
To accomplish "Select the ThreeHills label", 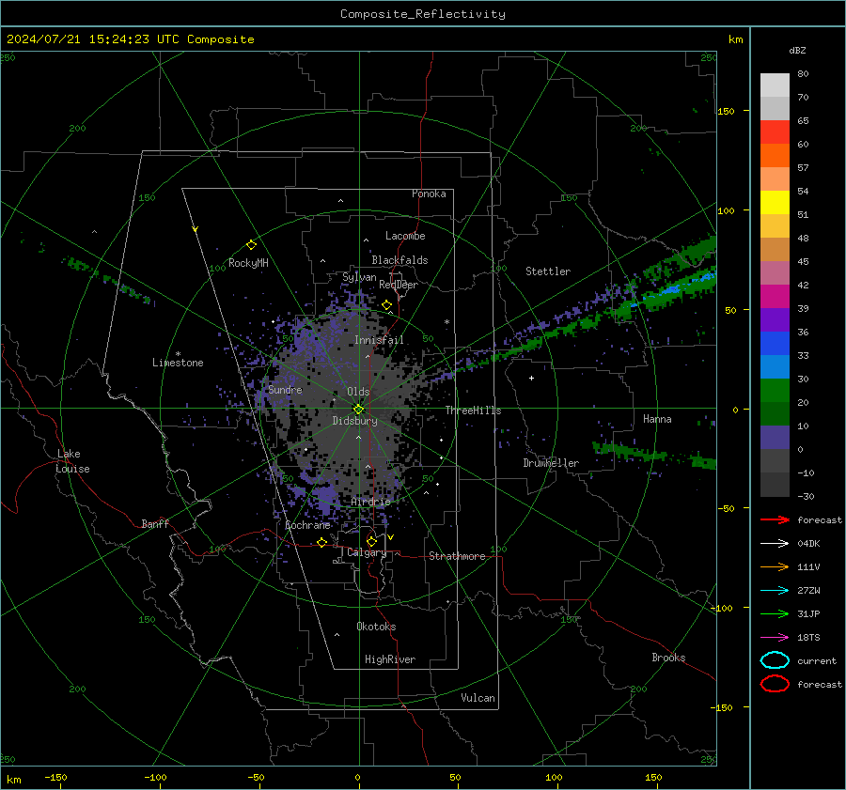I will coord(473,410).
